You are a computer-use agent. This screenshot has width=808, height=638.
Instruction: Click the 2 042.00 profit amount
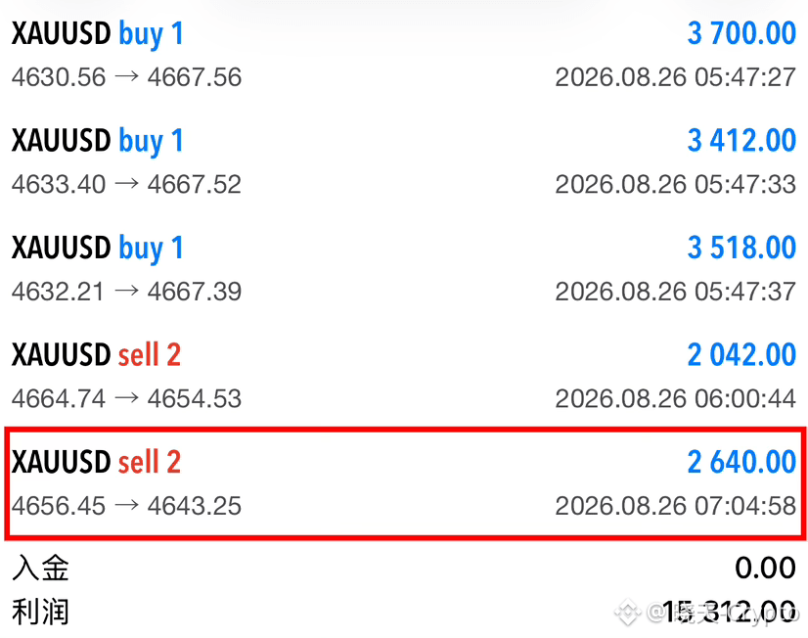[x=741, y=355]
